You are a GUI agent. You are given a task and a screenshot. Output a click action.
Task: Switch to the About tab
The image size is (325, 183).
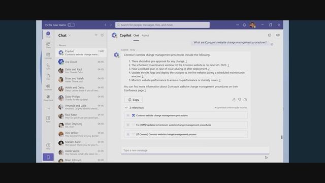(x=146, y=36)
